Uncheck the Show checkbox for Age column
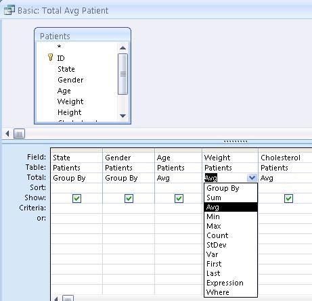The width and height of the screenshot is (312, 301). click(x=179, y=198)
